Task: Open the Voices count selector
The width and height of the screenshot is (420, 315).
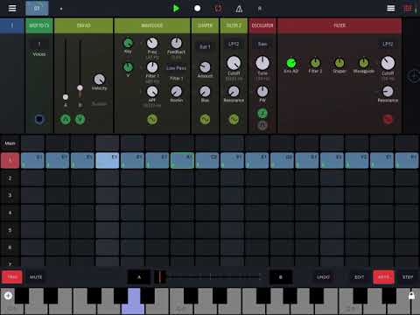Action: pyautogui.click(x=39, y=45)
